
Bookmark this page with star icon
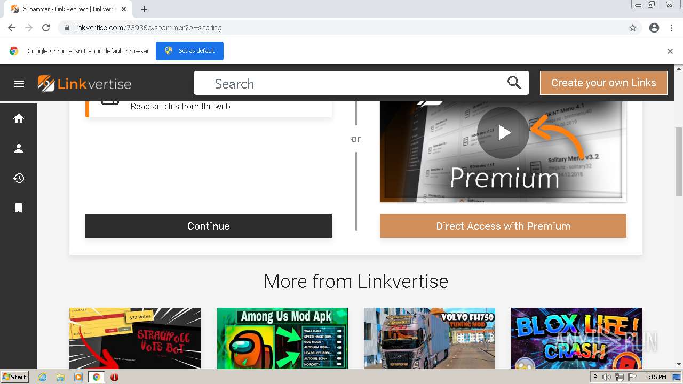pyautogui.click(x=633, y=28)
